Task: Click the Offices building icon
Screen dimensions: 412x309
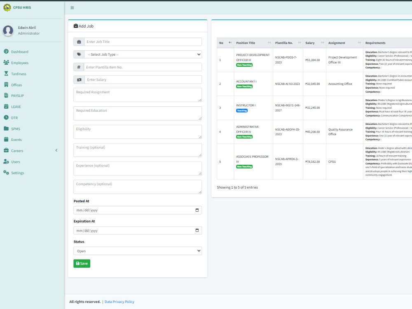Action: coord(6,84)
